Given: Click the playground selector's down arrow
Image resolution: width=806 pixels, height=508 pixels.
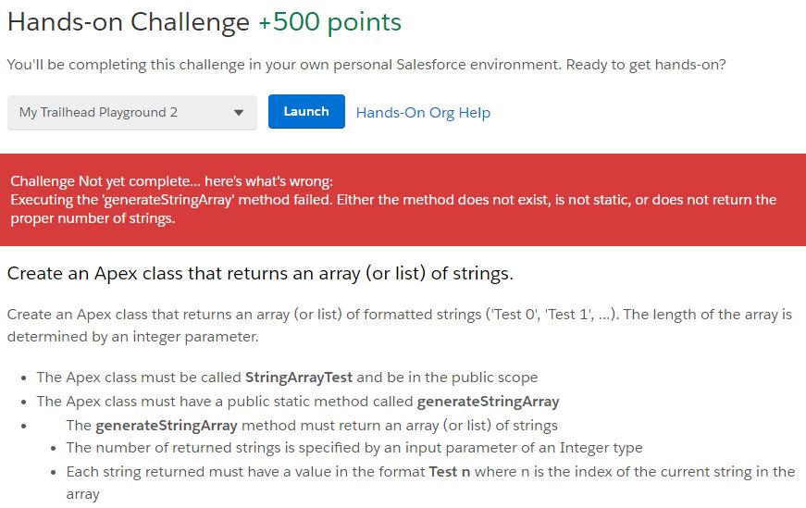Looking at the screenshot, I should [239, 113].
